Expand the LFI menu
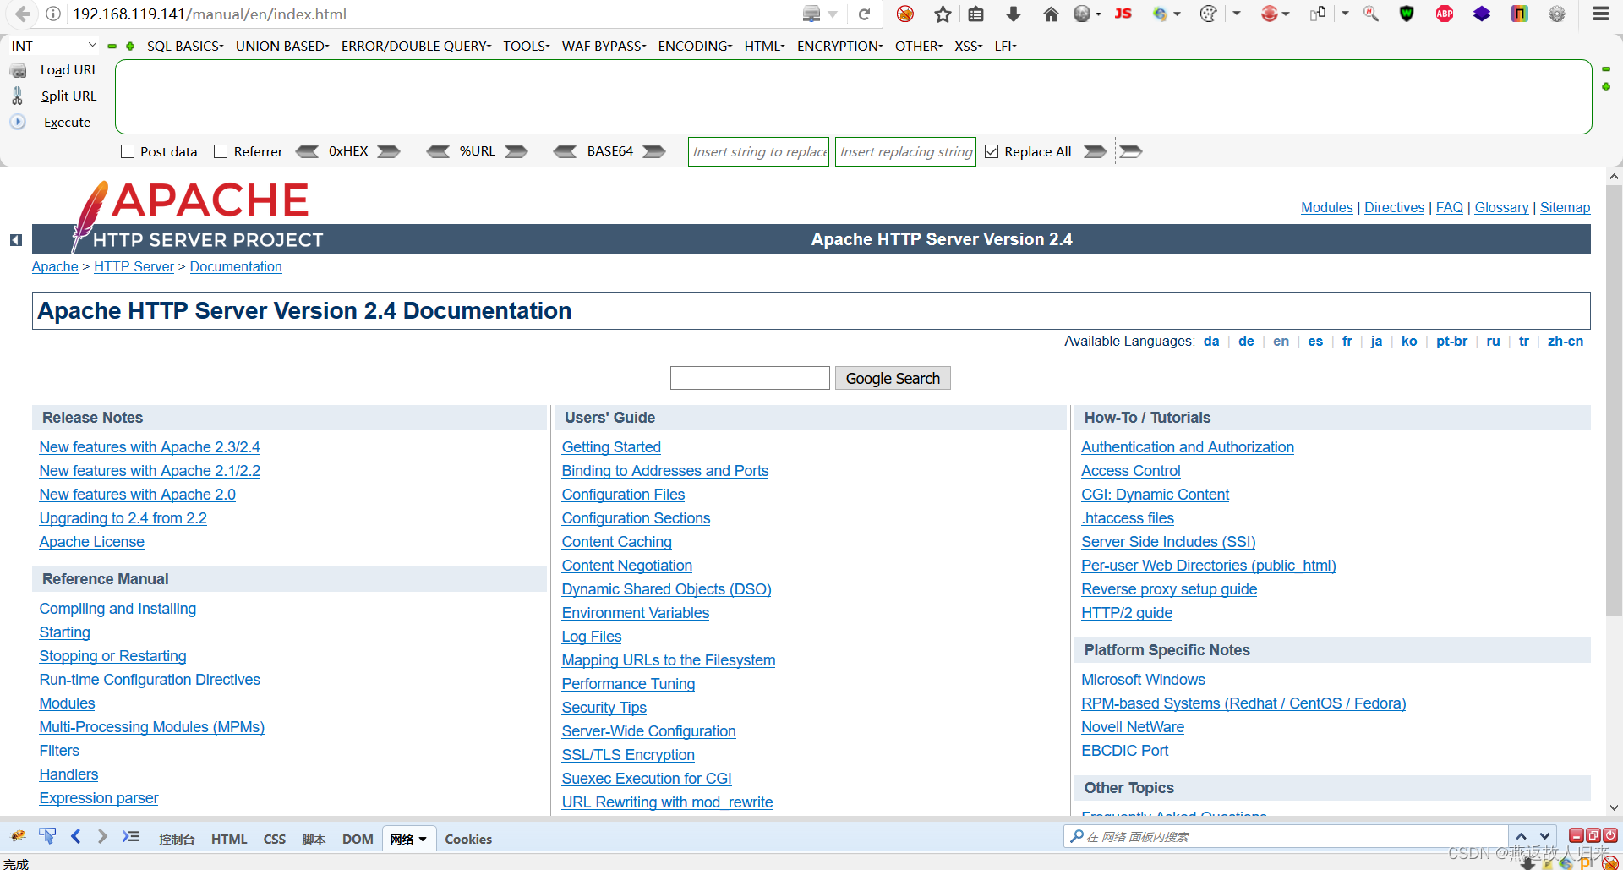This screenshot has width=1623, height=870. [1005, 46]
